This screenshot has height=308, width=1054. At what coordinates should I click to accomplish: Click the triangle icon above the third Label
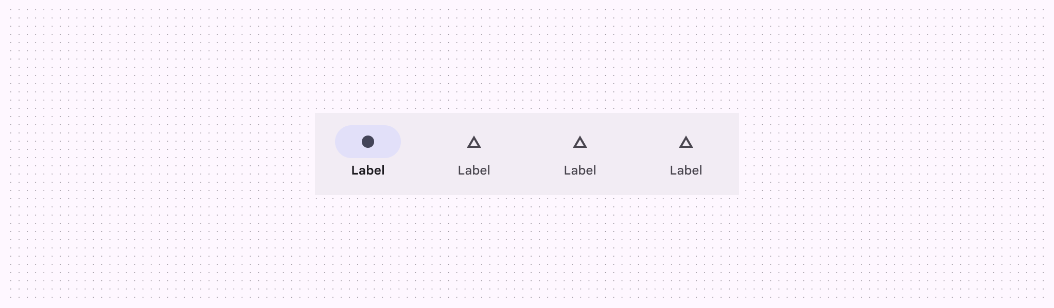(x=580, y=142)
